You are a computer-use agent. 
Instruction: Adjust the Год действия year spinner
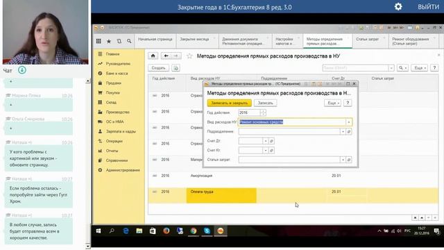point(264,112)
